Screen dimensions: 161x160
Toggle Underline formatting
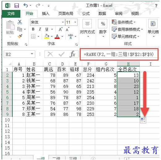(47, 29)
